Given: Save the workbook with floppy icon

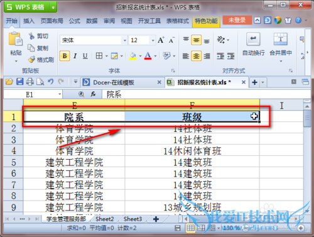Looking at the screenshot, I should 20,82.
